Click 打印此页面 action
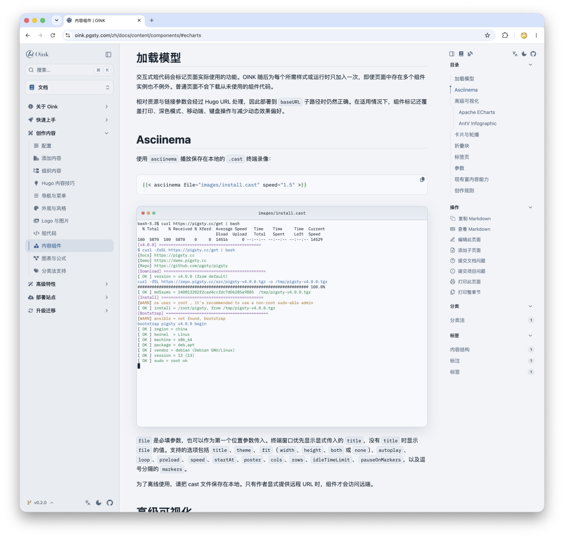Screen dimensions: 564x538 (x=465, y=282)
